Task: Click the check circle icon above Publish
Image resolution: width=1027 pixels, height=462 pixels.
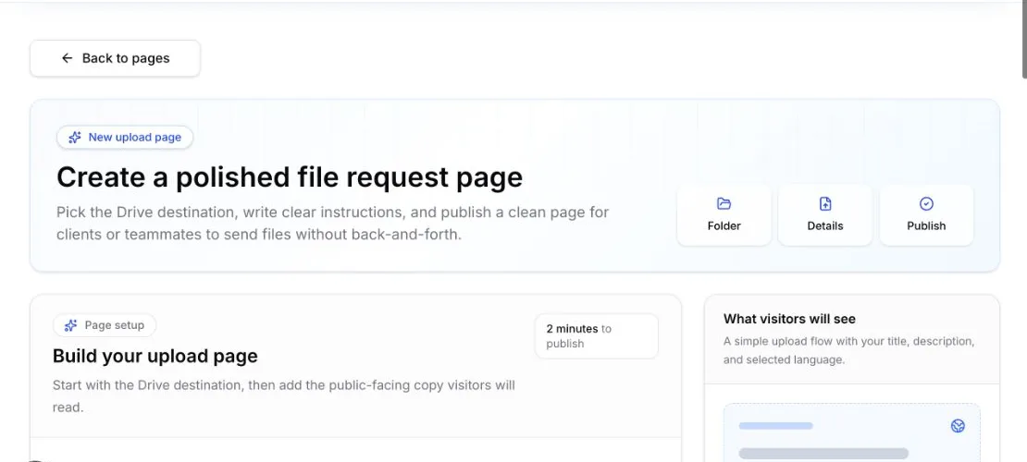Action: pos(926,203)
